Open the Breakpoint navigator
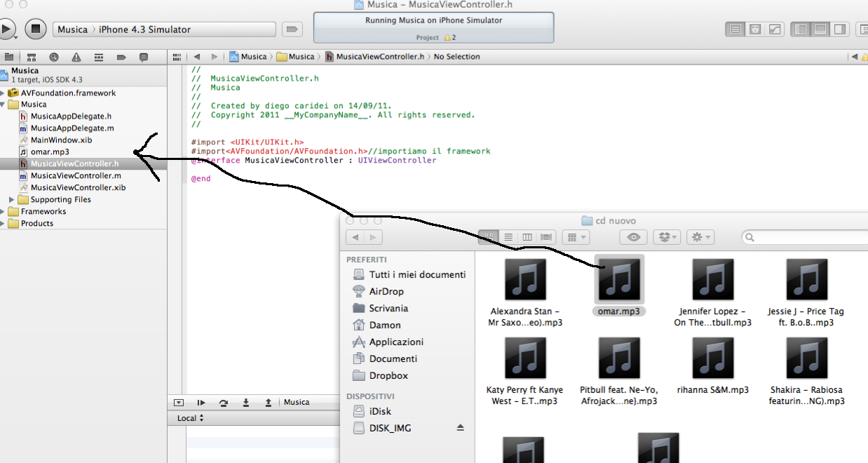This screenshot has height=463, width=868. tap(121, 57)
